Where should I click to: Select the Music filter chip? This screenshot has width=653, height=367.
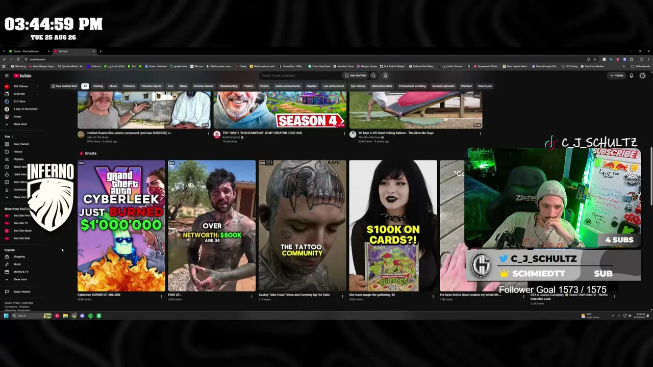click(x=113, y=86)
